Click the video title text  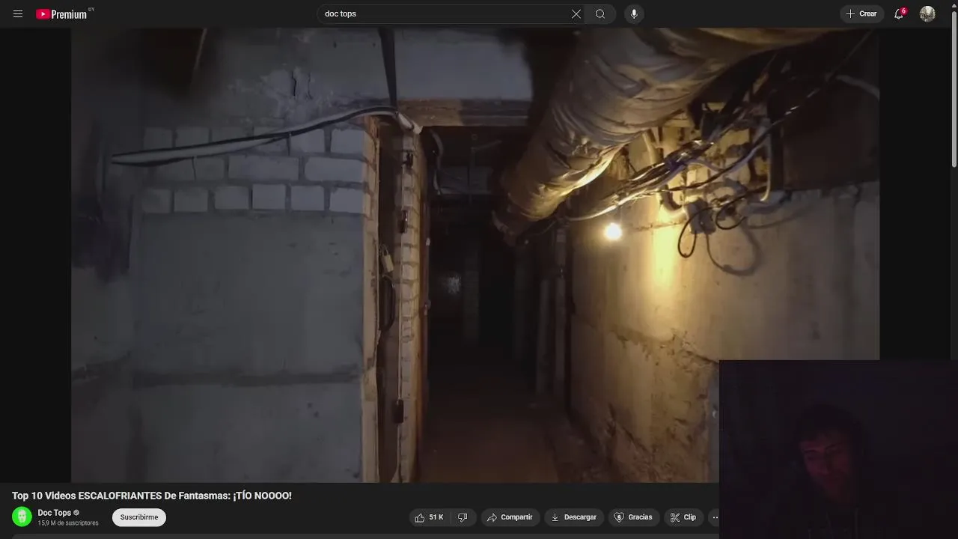[152, 496]
